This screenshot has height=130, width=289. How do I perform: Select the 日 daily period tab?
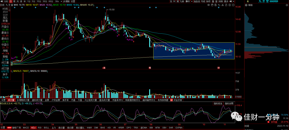10,1
